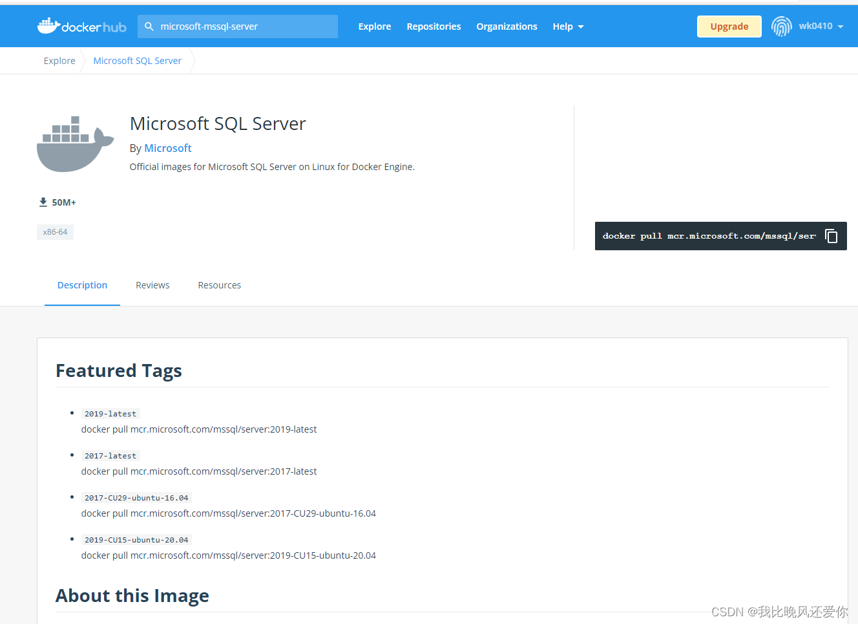Click the 50M+ downloads count

(x=64, y=202)
